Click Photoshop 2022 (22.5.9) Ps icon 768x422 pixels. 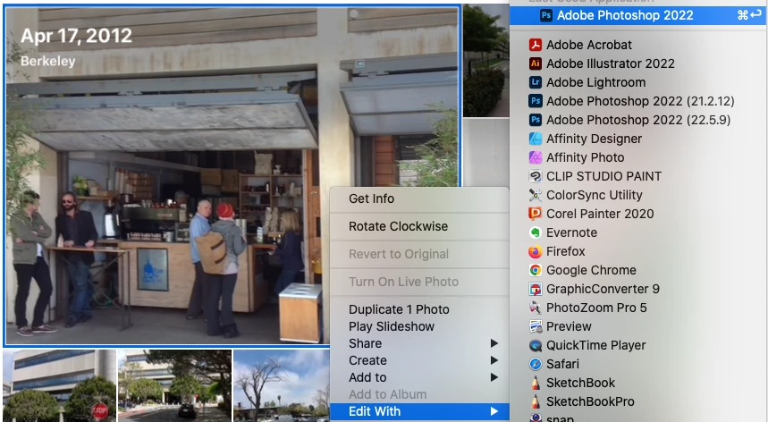[x=535, y=120]
